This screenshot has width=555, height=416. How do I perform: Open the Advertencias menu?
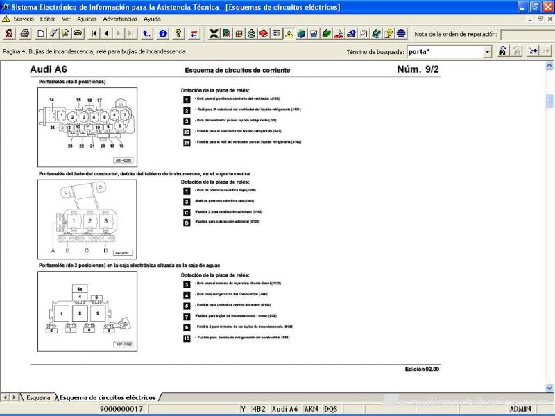tap(120, 19)
